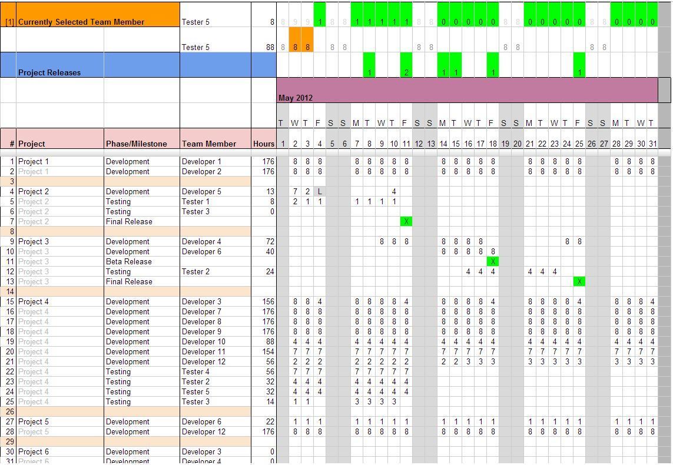This screenshot has height=465, width=673.
Task: Click the Phase/Milestone column header
Action: click(141, 144)
